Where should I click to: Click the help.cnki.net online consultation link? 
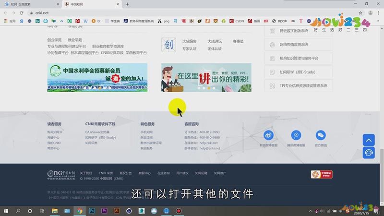(208, 143)
